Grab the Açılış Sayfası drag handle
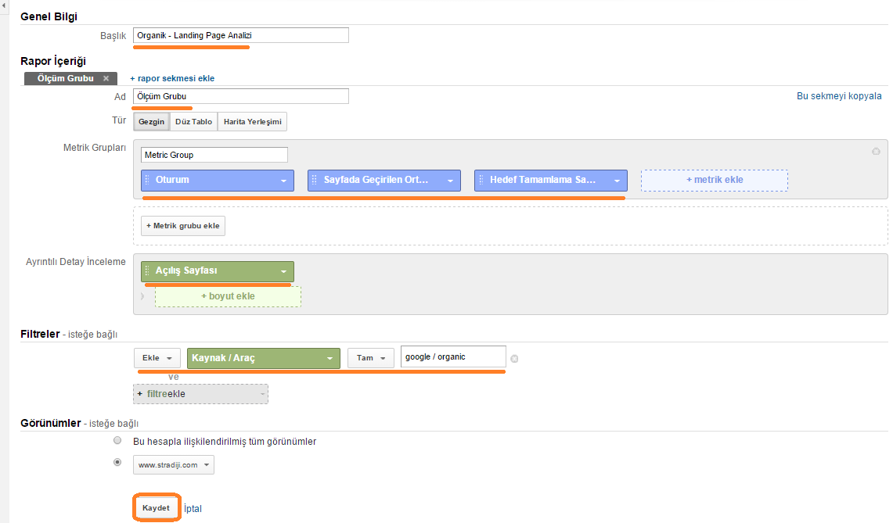The width and height of the screenshot is (893, 523). pos(147,271)
